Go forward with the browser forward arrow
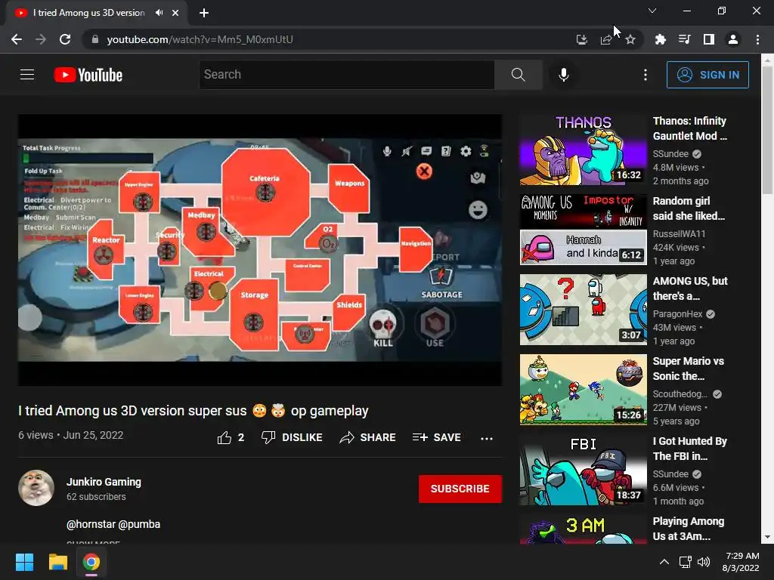Viewport: 774px width, 580px height. 41,39
